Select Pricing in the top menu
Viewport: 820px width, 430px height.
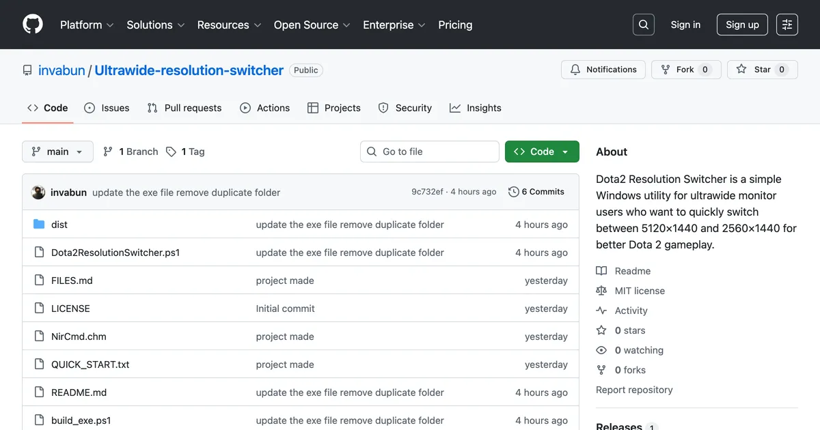[455, 25]
